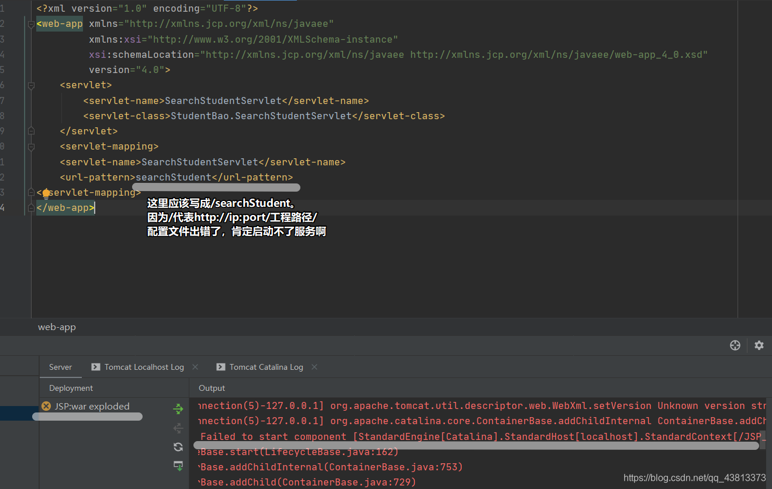Click the xsi:schemaLocation attribute line
Screen dimensions: 772x489
(399, 54)
